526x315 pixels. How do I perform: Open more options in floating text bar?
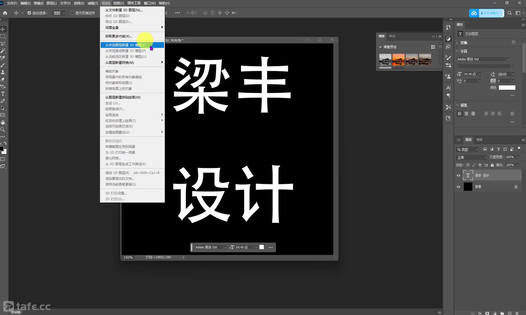point(271,247)
